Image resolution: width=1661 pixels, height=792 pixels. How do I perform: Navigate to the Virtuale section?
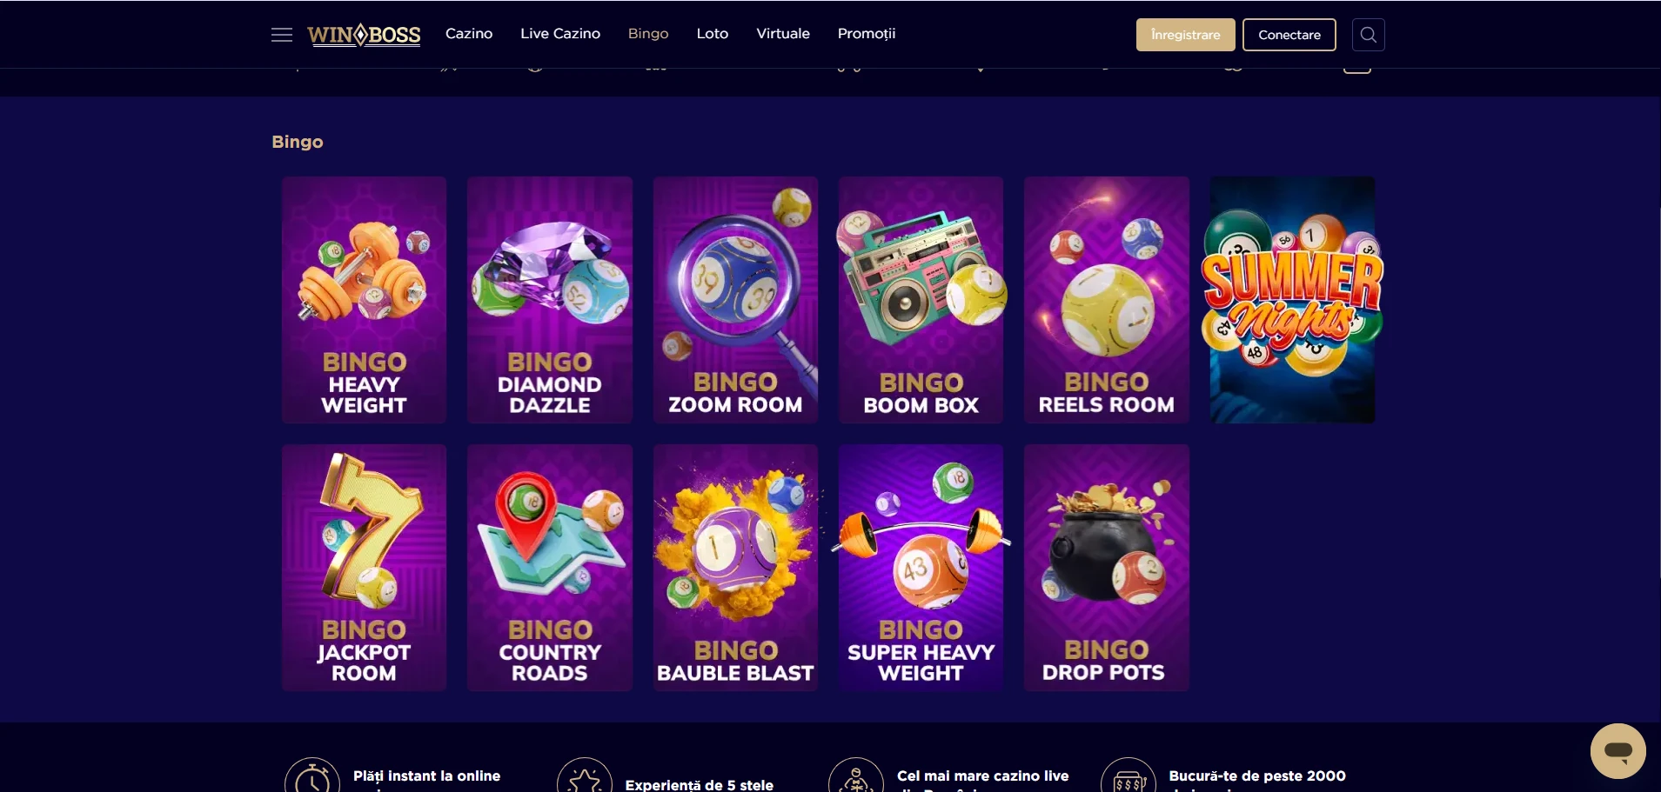tap(783, 34)
